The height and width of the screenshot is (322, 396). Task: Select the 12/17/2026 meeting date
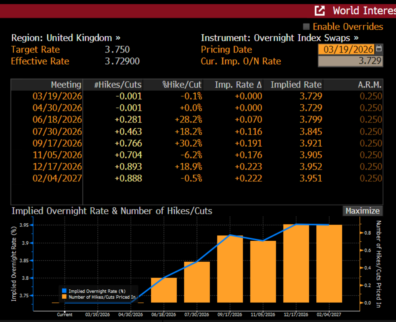[x=58, y=166]
